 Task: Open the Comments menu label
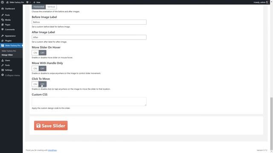click(10, 29)
